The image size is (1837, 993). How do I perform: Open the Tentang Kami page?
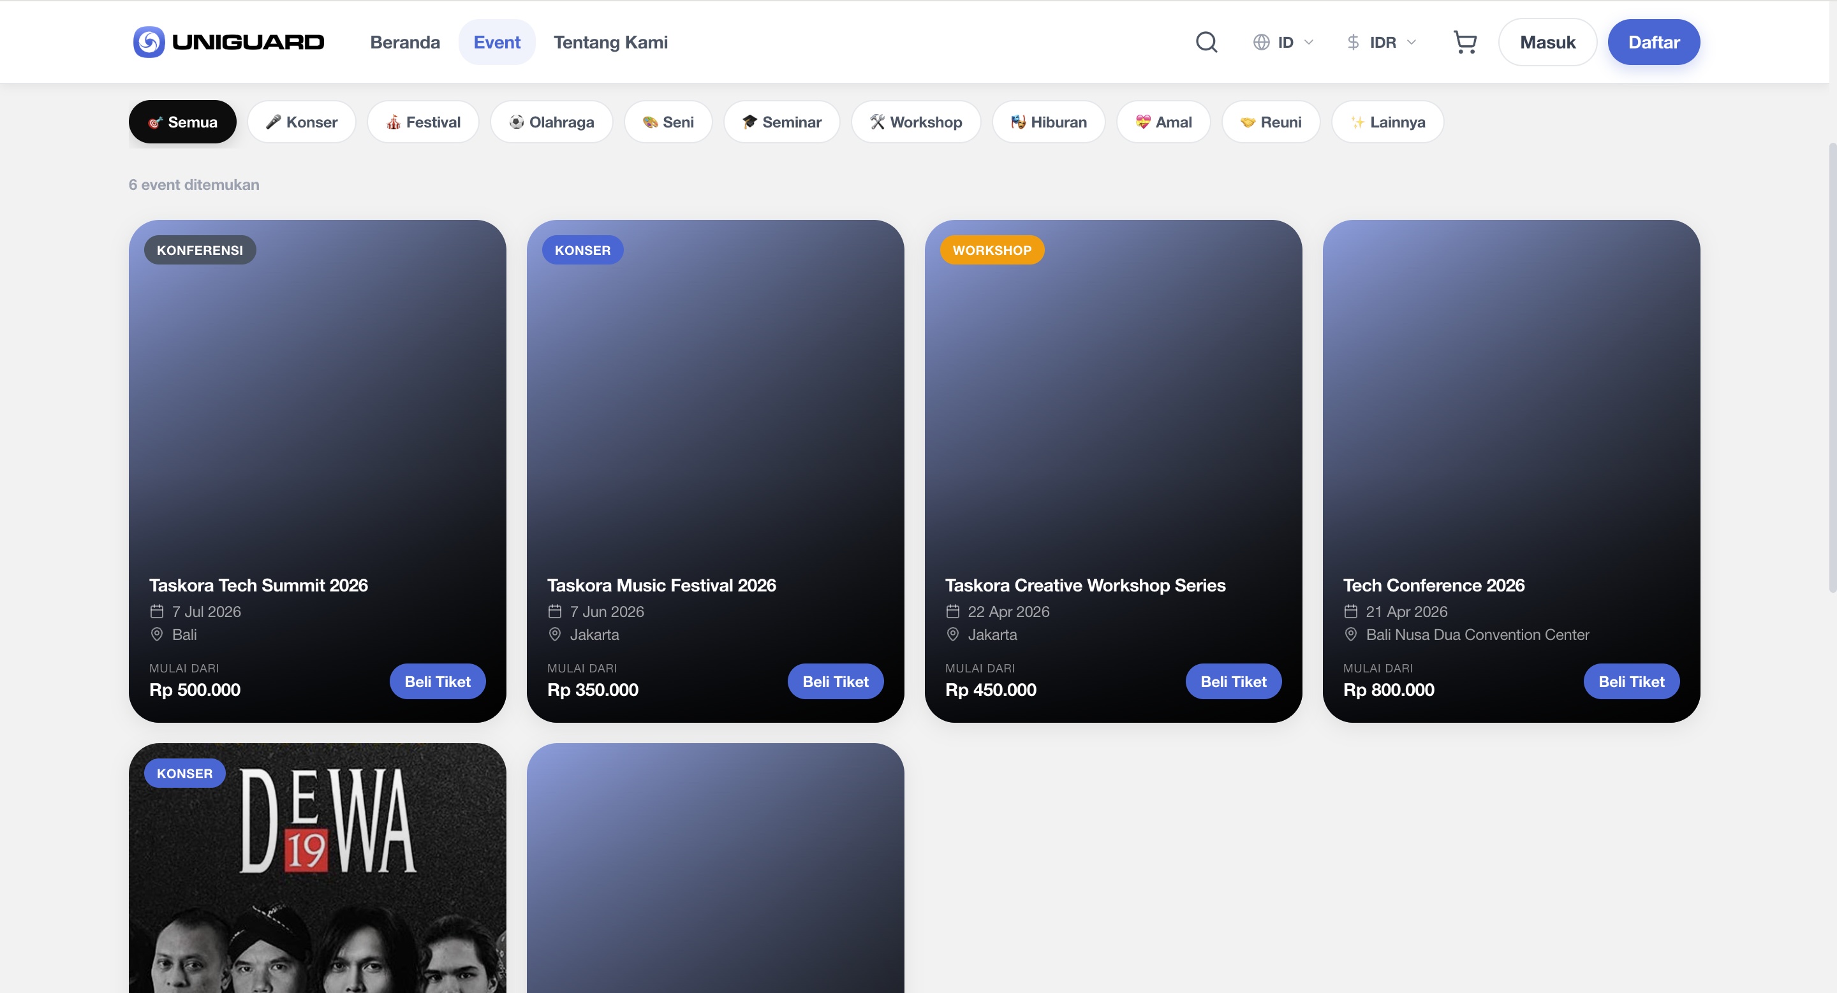coord(610,41)
